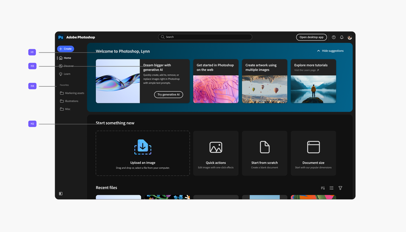This screenshot has height=232, width=406.
Task: Click the Open desktop app button
Action: 311,37
